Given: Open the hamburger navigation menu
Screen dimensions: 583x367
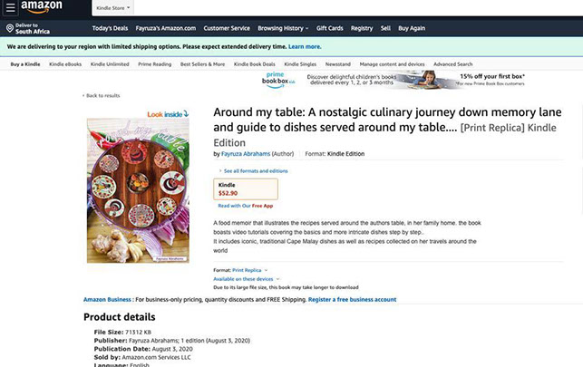Looking at the screenshot, I should click(x=12, y=8).
